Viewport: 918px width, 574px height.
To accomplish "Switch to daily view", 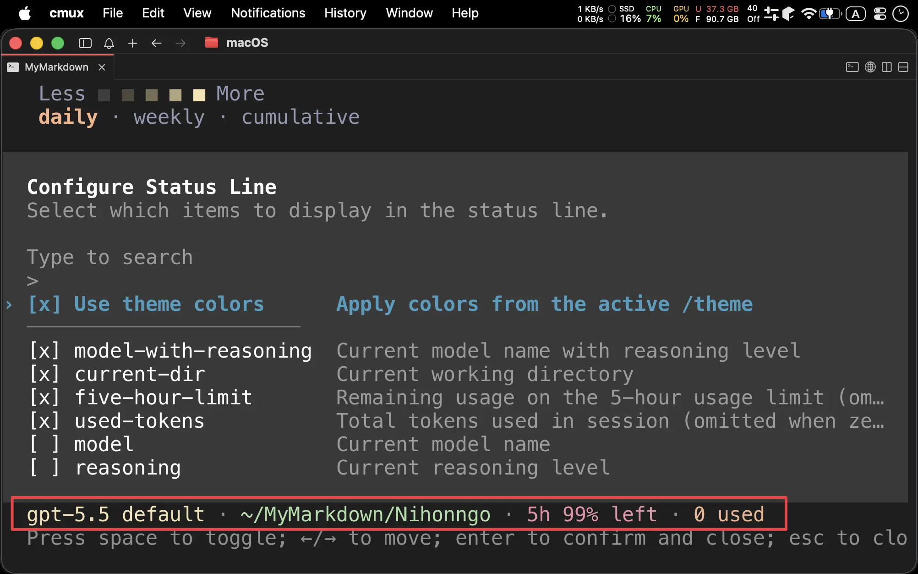I will (68, 117).
